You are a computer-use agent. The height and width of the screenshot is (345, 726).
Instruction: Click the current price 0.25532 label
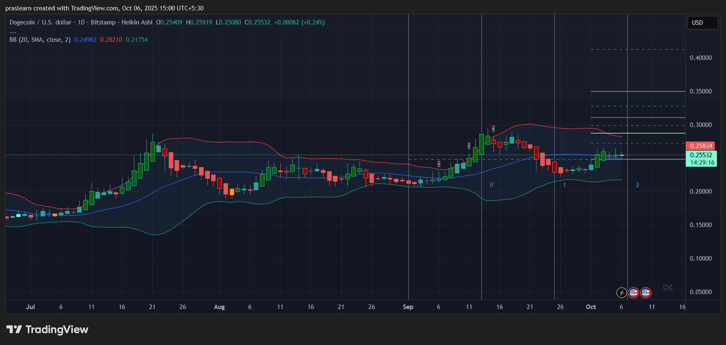[701, 155]
